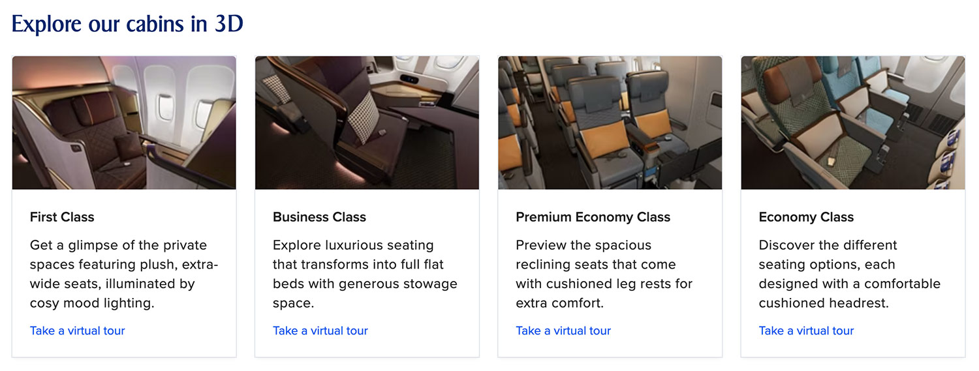
Task: Take a virtual tour of Business Class
Action: point(320,331)
